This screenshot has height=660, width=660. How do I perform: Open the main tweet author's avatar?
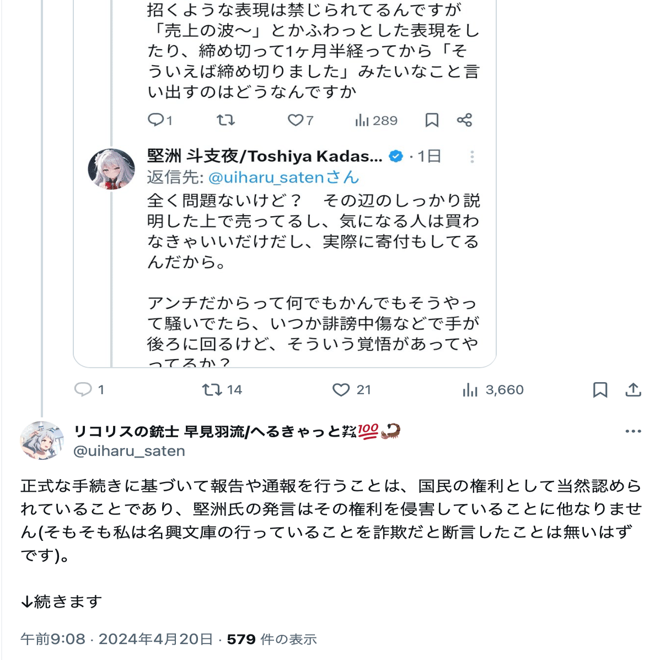pyautogui.click(x=42, y=441)
